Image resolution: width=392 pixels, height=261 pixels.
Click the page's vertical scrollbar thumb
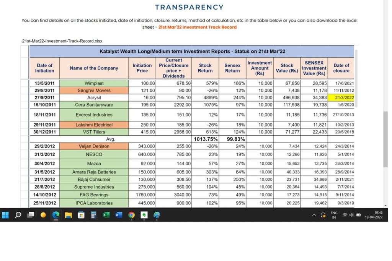(385, 139)
